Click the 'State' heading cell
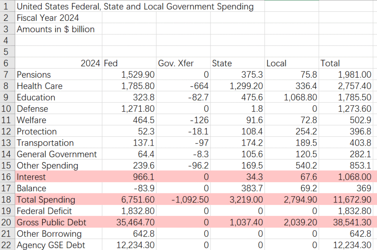Image resolution: width=377 pixels, height=250 pixels. [238, 63]
